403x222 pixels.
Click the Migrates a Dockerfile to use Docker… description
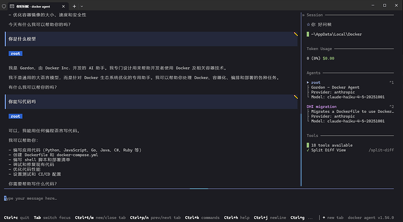pos(352,111)
